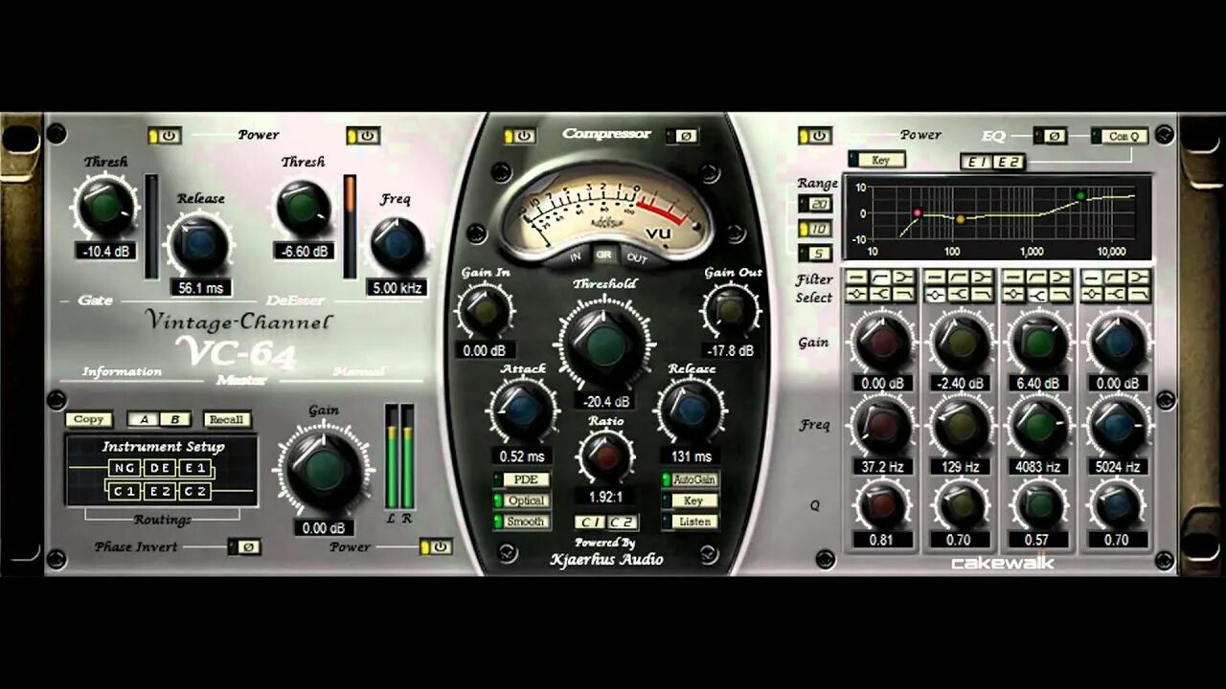Viewport: 1226px width, 689px height.
Task: Select falling low-pass filter for the 4083 Hz band
Action: click(1060, 294)
